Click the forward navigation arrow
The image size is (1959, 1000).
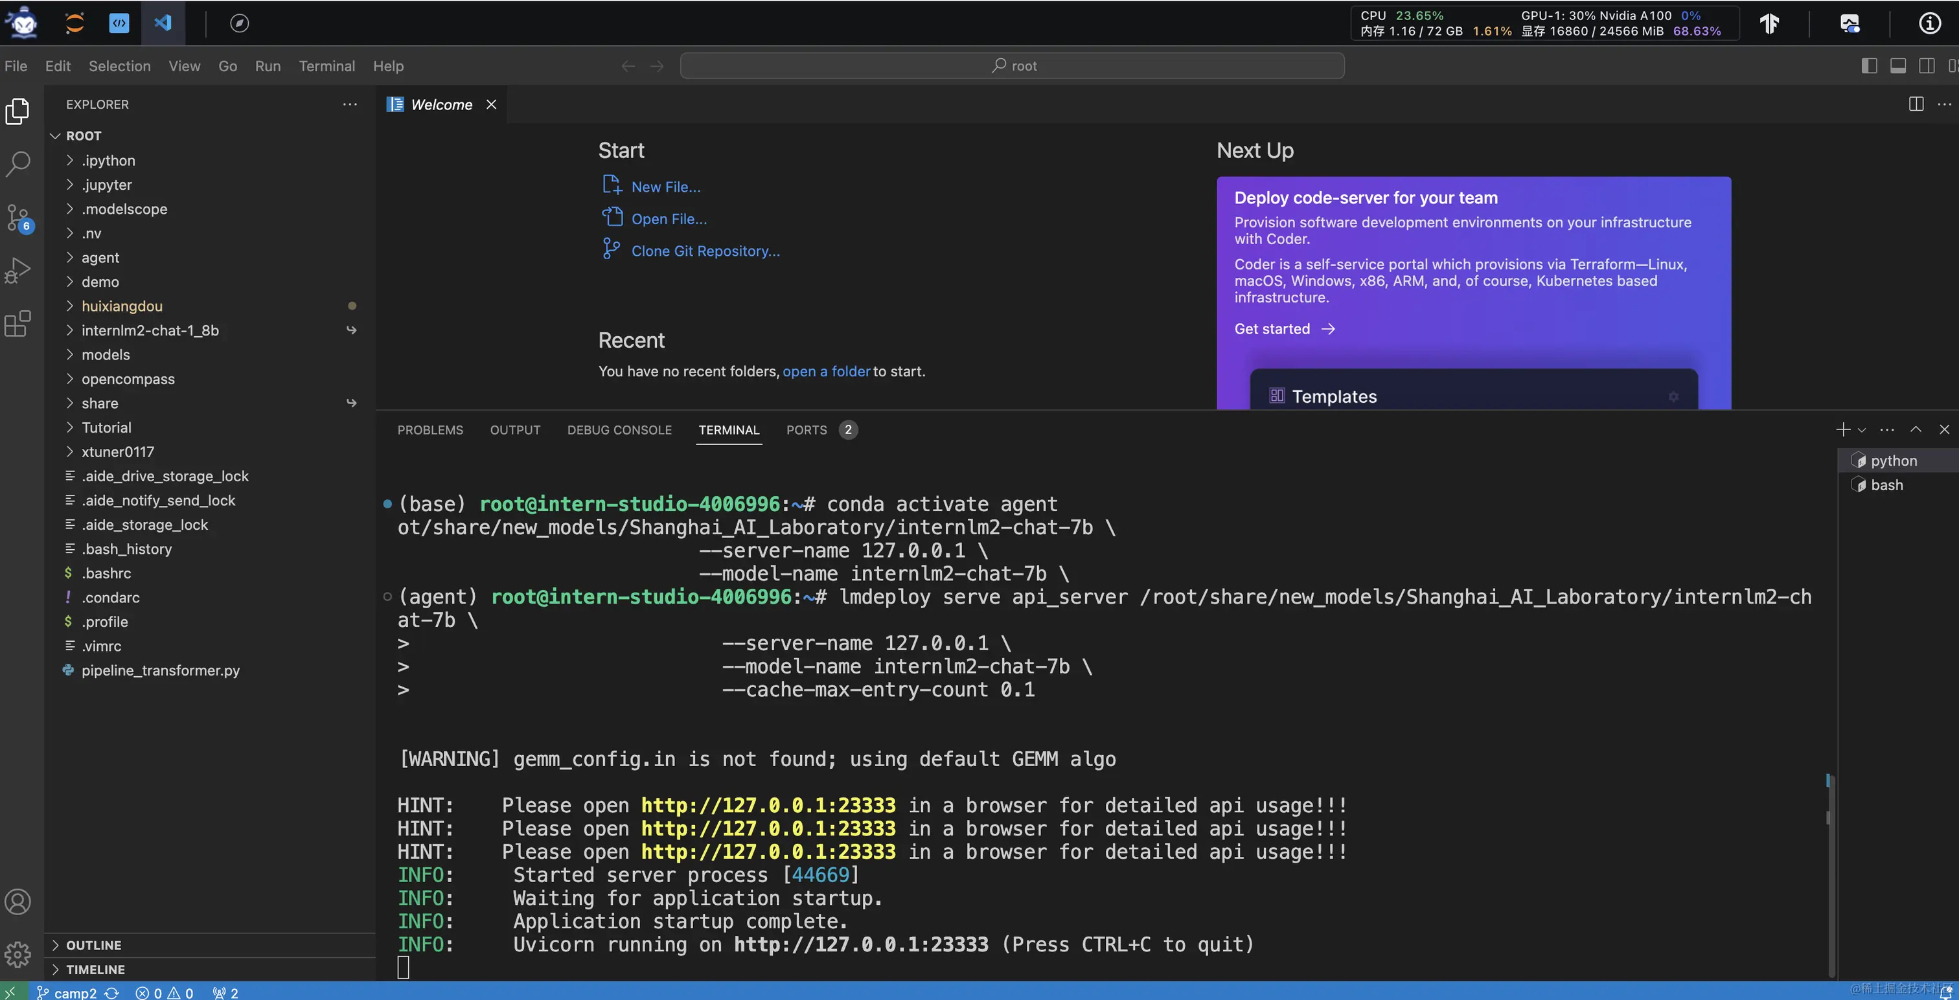(657, 66)
